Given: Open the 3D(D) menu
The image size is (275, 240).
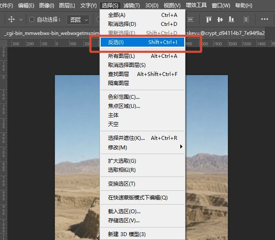Looking at the screenshot, I should click(152, 6).
